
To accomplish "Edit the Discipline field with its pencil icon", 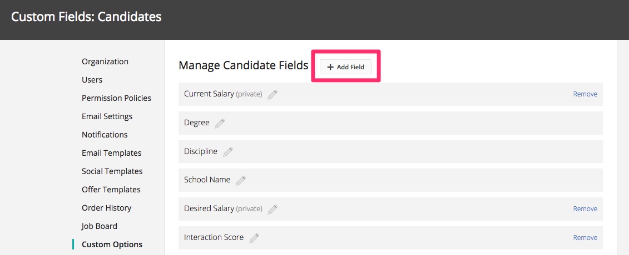I will 227,152.
